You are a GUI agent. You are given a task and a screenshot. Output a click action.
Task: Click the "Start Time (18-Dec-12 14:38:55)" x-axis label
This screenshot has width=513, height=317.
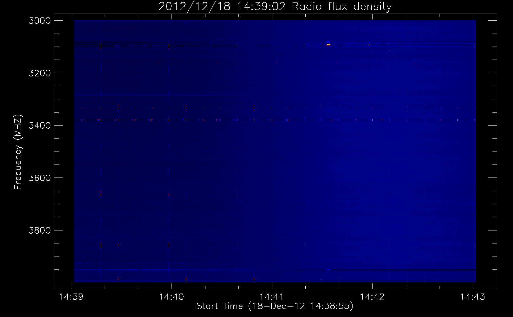coord(275,306)
